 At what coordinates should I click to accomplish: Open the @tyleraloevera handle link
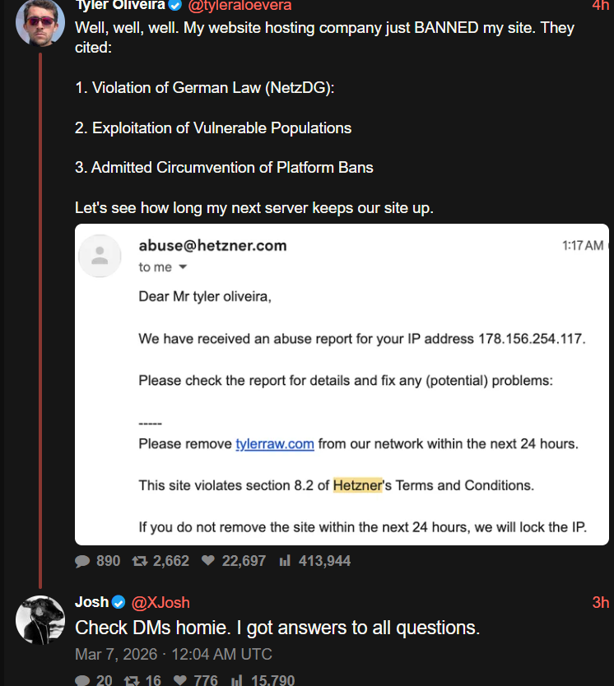(x=240, y=5)
